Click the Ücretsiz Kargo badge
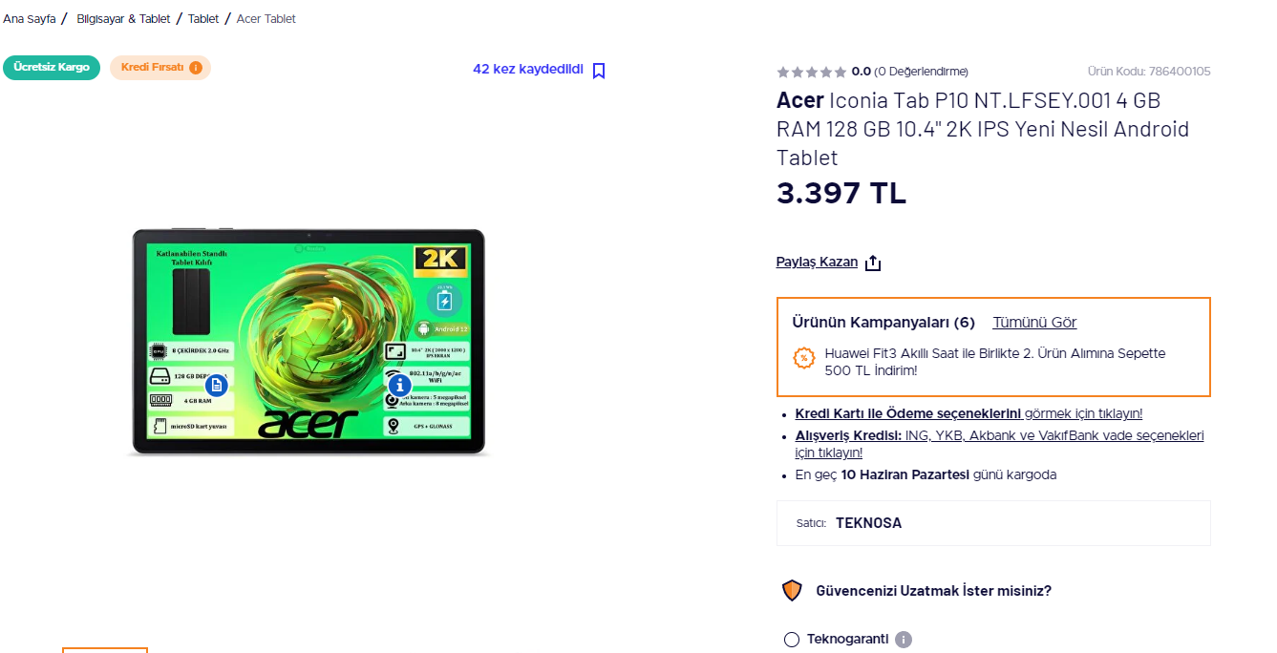1277x653 pixels. 52,68
